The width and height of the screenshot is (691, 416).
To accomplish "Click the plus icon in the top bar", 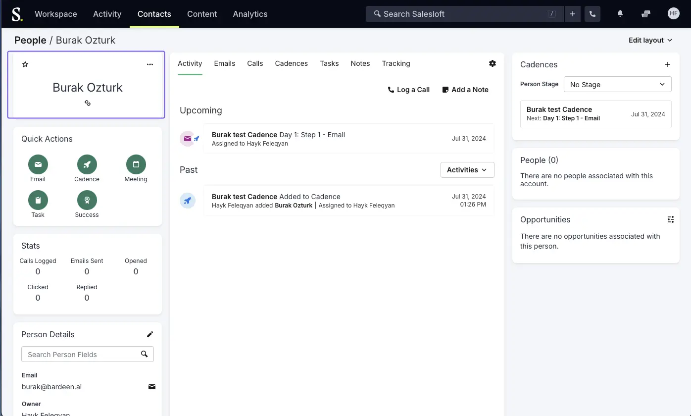I will tap(573, 14).
